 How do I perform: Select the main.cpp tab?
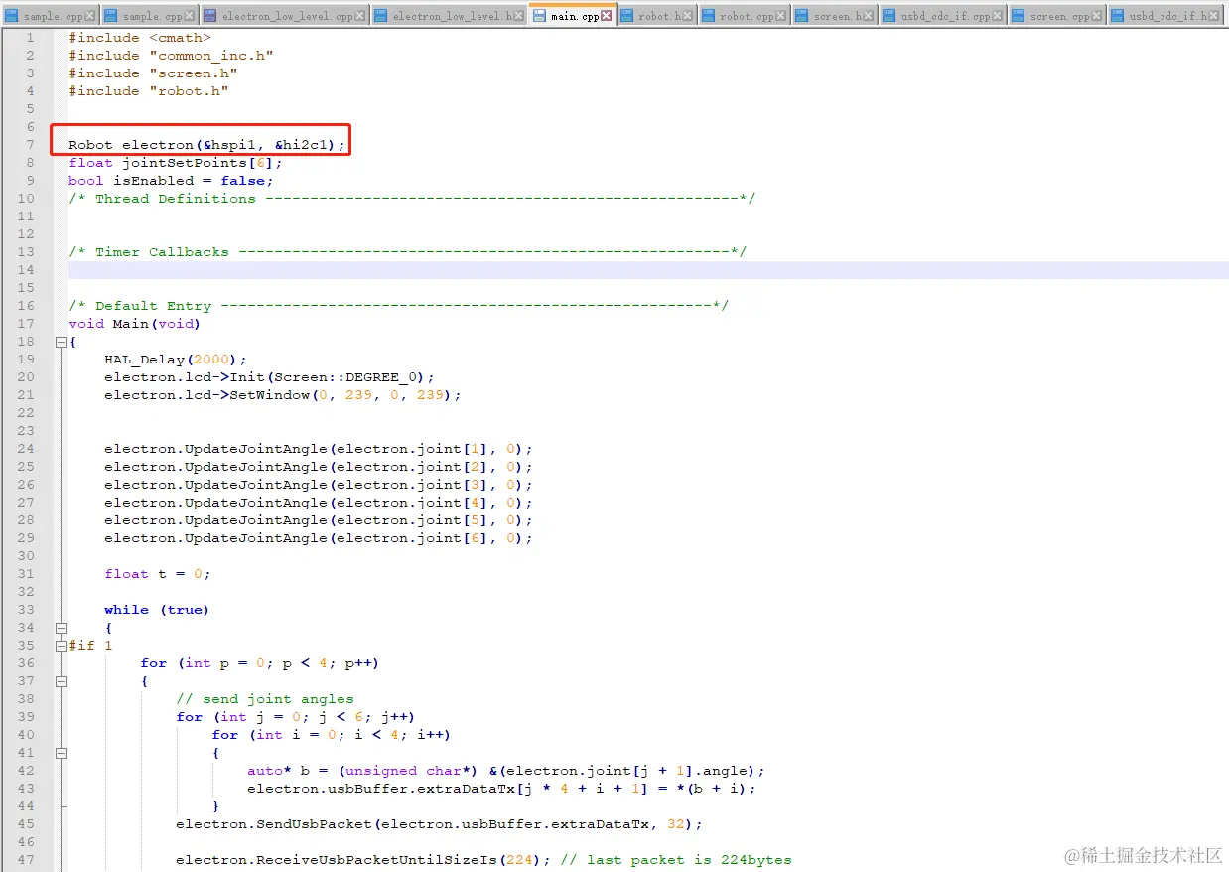[573, 15]
